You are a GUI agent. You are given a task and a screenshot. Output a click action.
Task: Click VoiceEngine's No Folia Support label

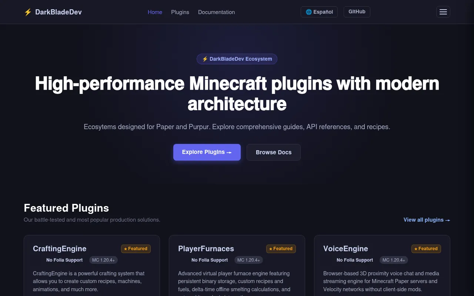[355, 260]
